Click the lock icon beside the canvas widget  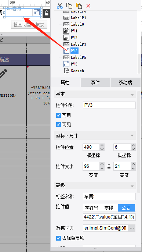(x=47, y=13)
